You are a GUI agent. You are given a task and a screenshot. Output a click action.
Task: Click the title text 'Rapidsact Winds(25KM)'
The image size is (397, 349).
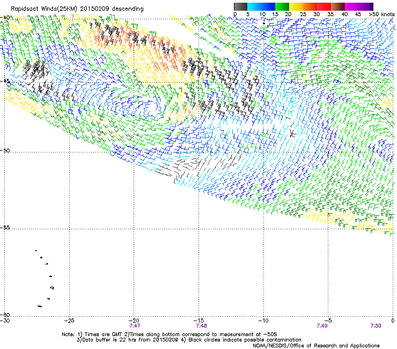44,9
